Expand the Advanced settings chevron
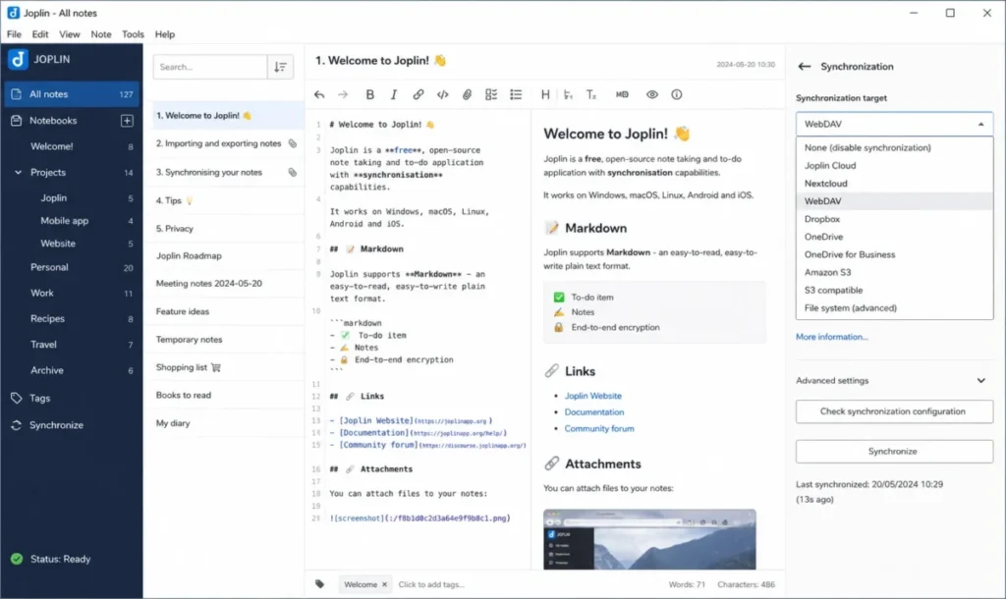 pyautogui.click(x=981, y=380)
